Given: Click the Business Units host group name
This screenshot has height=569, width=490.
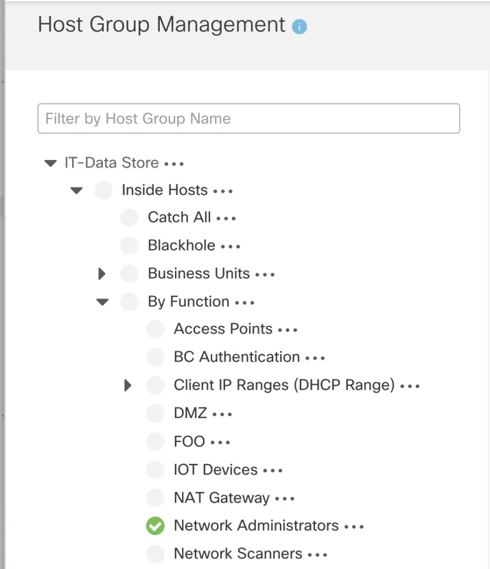Looking at the screenshot, I should pyautogui.click(x=199, y=273).
